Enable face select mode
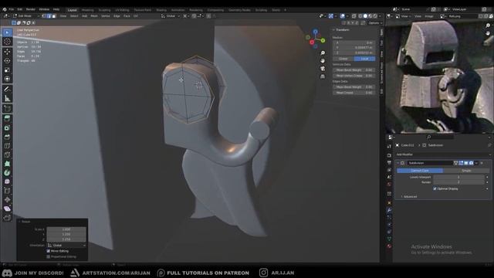The image size is (494, 278). tap(54, 15)
